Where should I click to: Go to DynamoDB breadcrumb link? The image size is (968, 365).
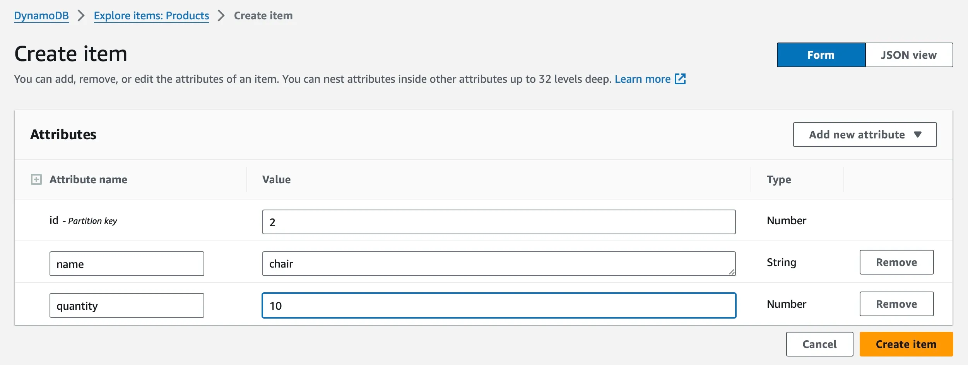(41, 15)
